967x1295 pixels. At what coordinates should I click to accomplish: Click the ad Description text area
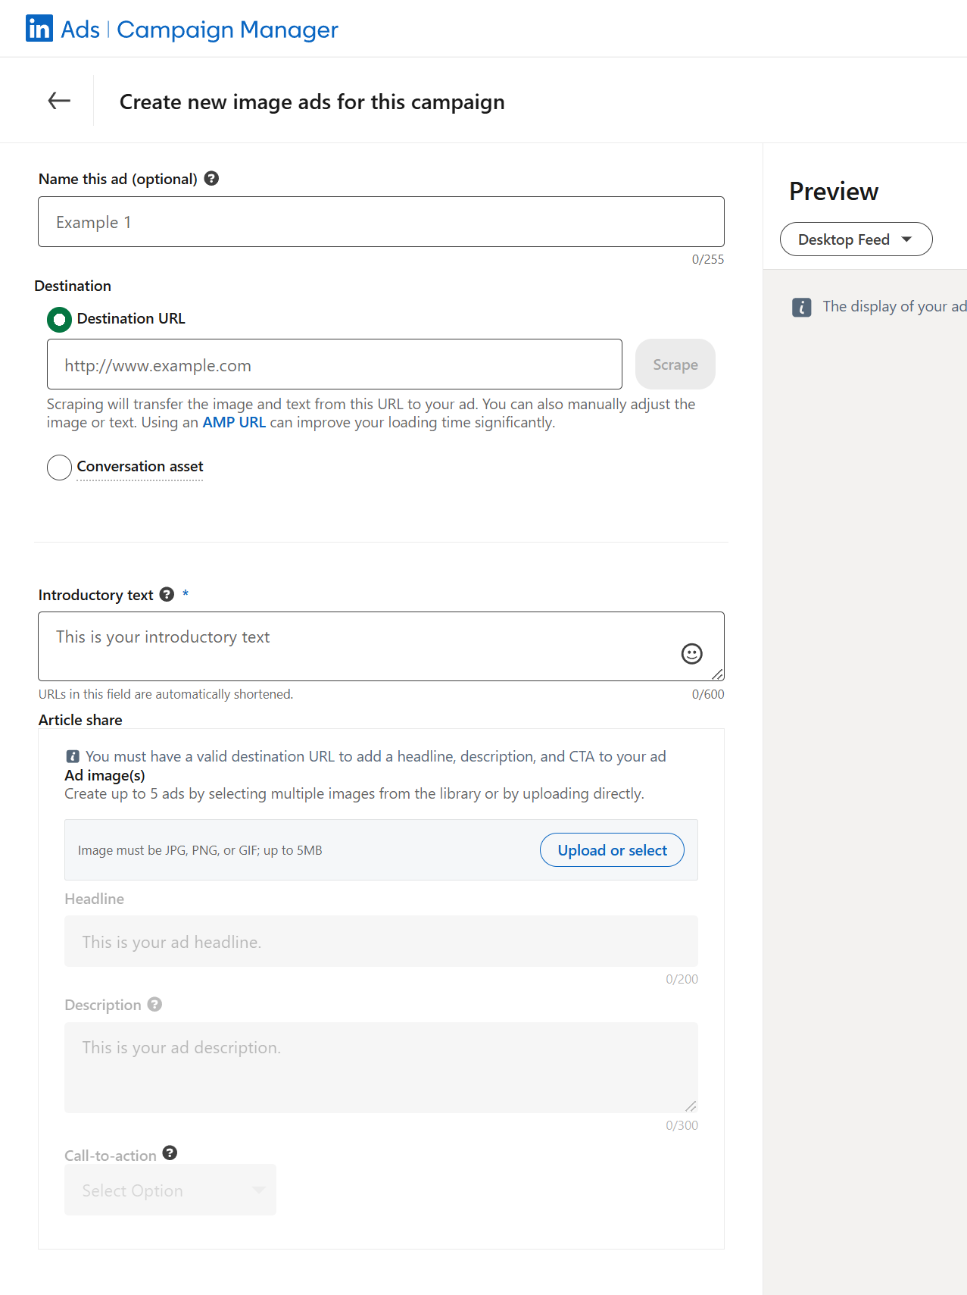click(x=381, y=1068)
